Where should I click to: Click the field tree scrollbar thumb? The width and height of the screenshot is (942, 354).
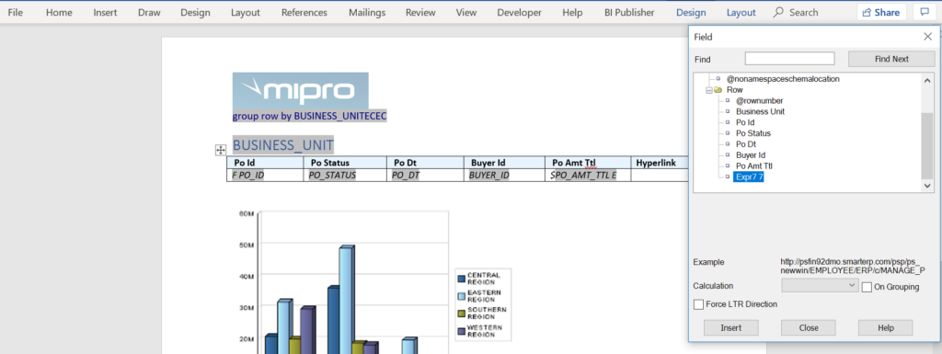(927, 145)
